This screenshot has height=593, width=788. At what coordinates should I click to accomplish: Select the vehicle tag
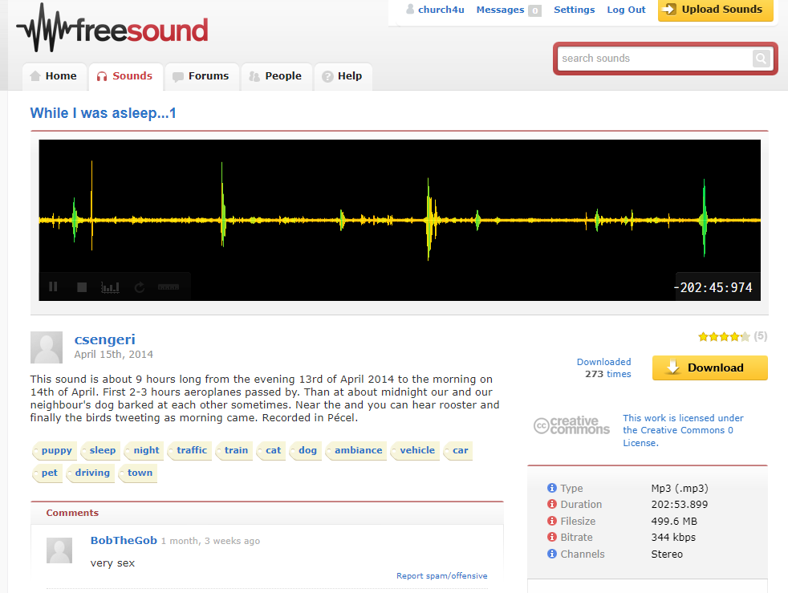415,450
